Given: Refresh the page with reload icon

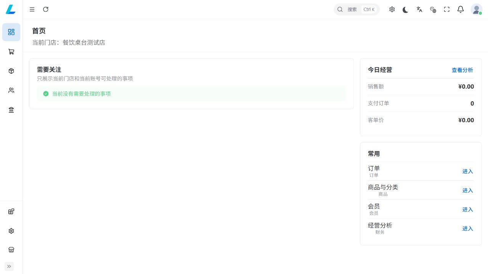Looking at the screenshot, I should (46, 10).
